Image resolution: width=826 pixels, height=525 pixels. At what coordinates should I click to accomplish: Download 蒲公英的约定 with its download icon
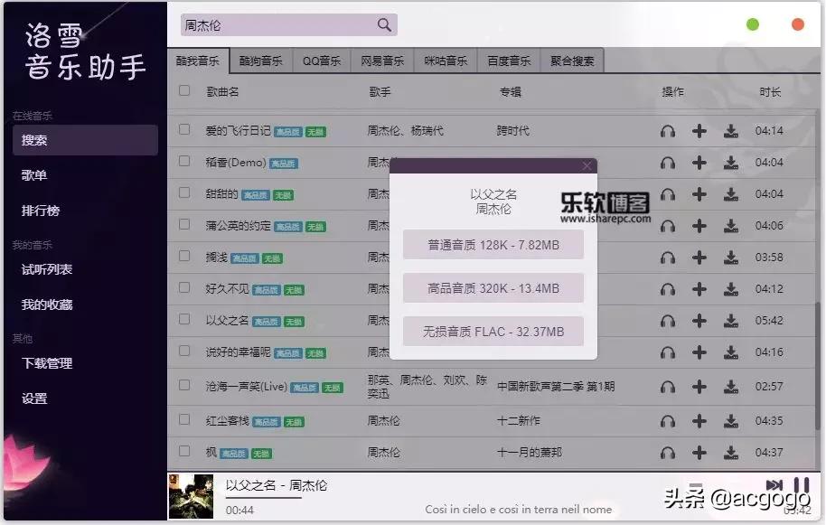(x=732, y=224)
